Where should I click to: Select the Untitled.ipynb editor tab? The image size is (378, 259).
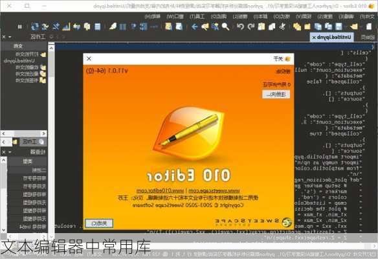tap(331, 37)
